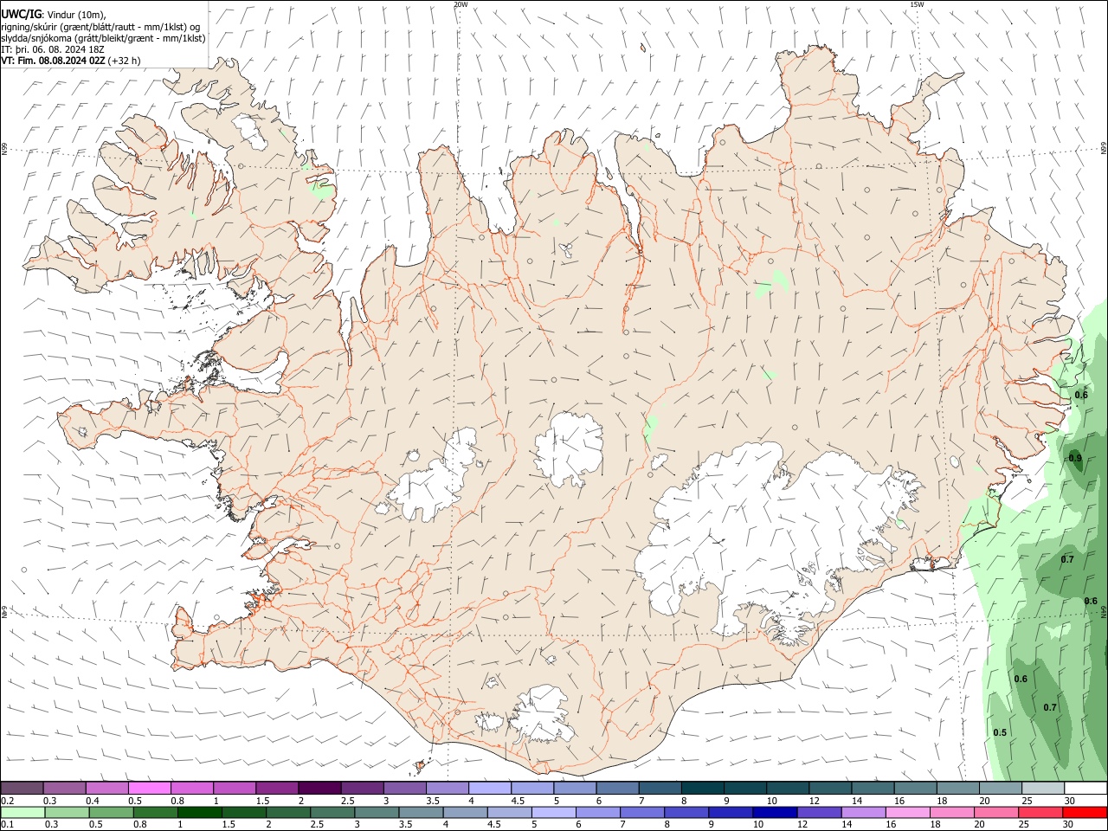Image resolution: width=1108 pixels, height=831 pixels.
Task: Pick the medium green swatch at rain value 0.5
Action: coord(112,812)
